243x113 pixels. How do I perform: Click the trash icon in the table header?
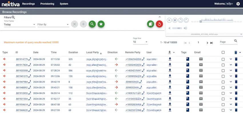236,52
